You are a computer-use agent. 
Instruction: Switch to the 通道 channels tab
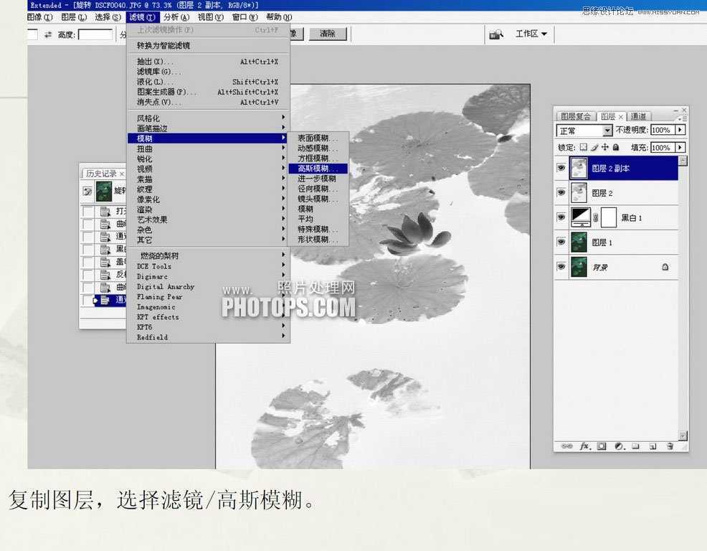pos(638,116)
